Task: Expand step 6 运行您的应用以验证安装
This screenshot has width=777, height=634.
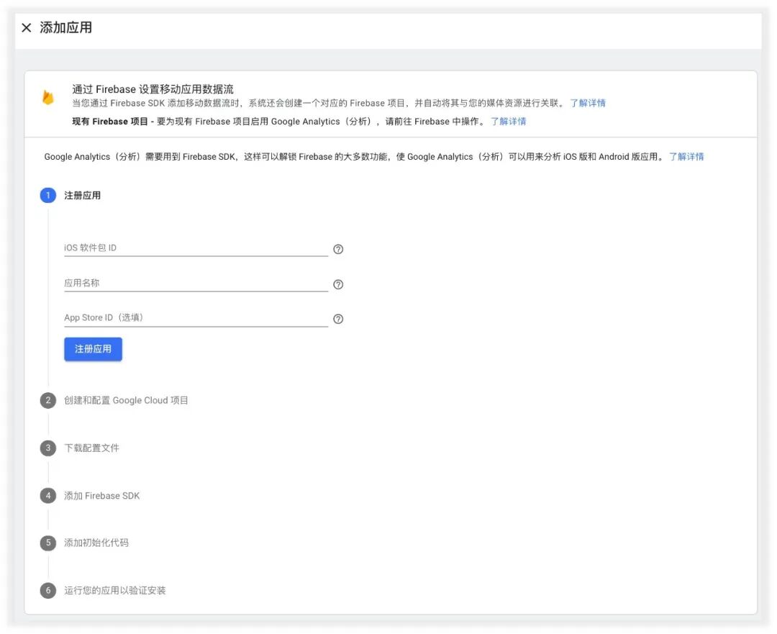Action: point(115,590)
